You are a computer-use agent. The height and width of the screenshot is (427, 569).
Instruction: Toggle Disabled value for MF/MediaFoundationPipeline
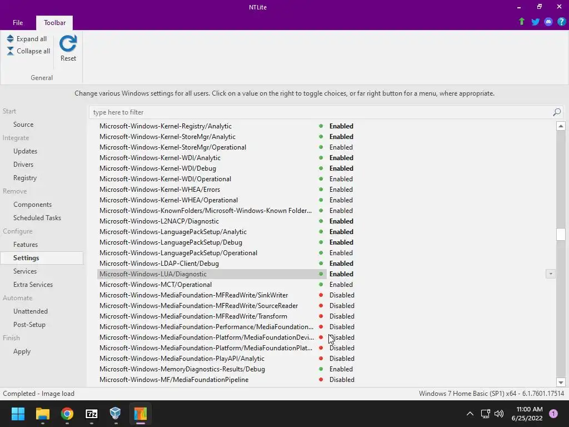pyautogui.click(x=342, y=379)
